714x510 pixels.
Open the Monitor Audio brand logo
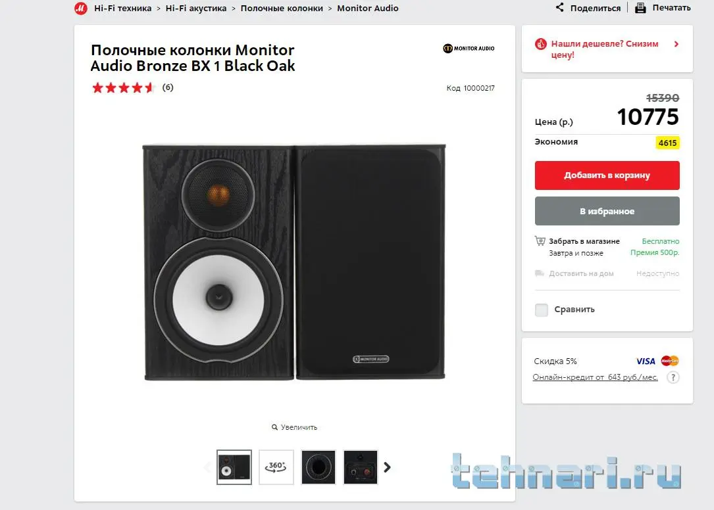point(469,48)
